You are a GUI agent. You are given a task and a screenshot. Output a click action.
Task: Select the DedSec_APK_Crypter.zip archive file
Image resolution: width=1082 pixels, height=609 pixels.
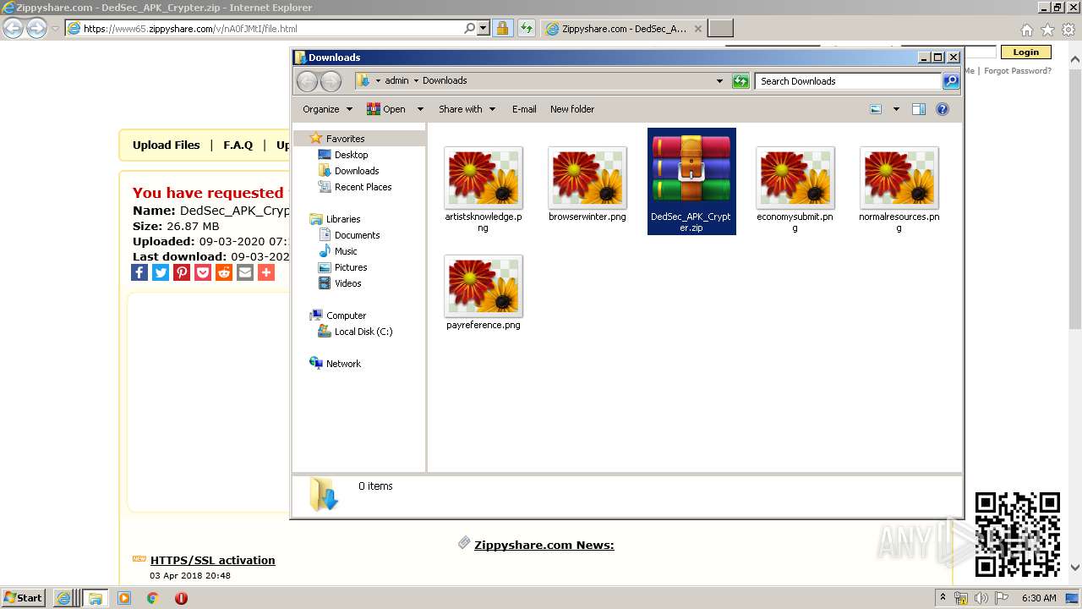click(x=691, y=181)
